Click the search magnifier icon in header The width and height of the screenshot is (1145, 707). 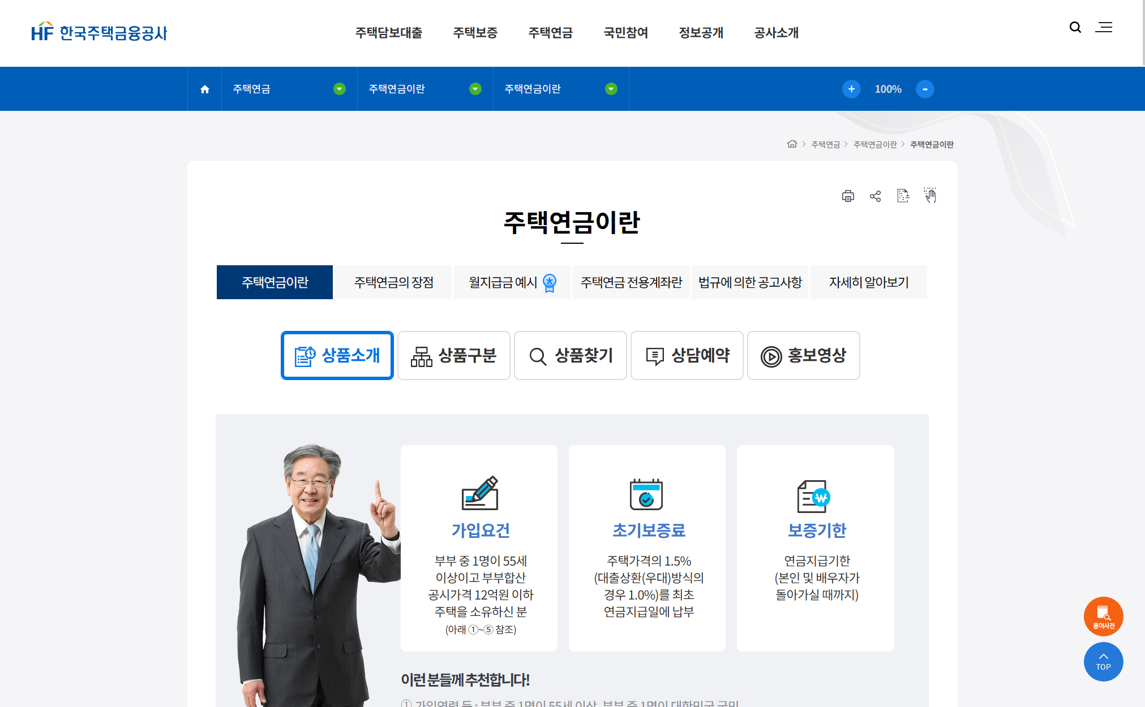[x=1075, y=27]
